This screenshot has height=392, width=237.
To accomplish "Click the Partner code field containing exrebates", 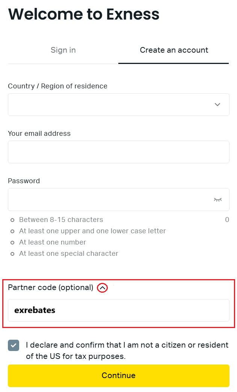I will click(x=118, y=310).
